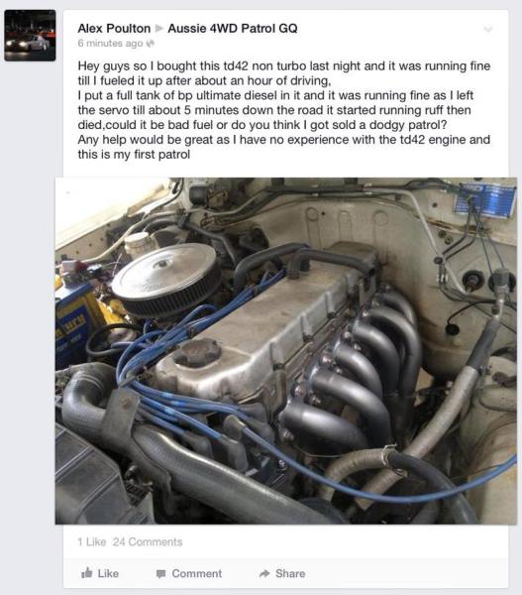
Task: Click the globe privacy icon beside timestamp
Action: (x=151, y=44)
